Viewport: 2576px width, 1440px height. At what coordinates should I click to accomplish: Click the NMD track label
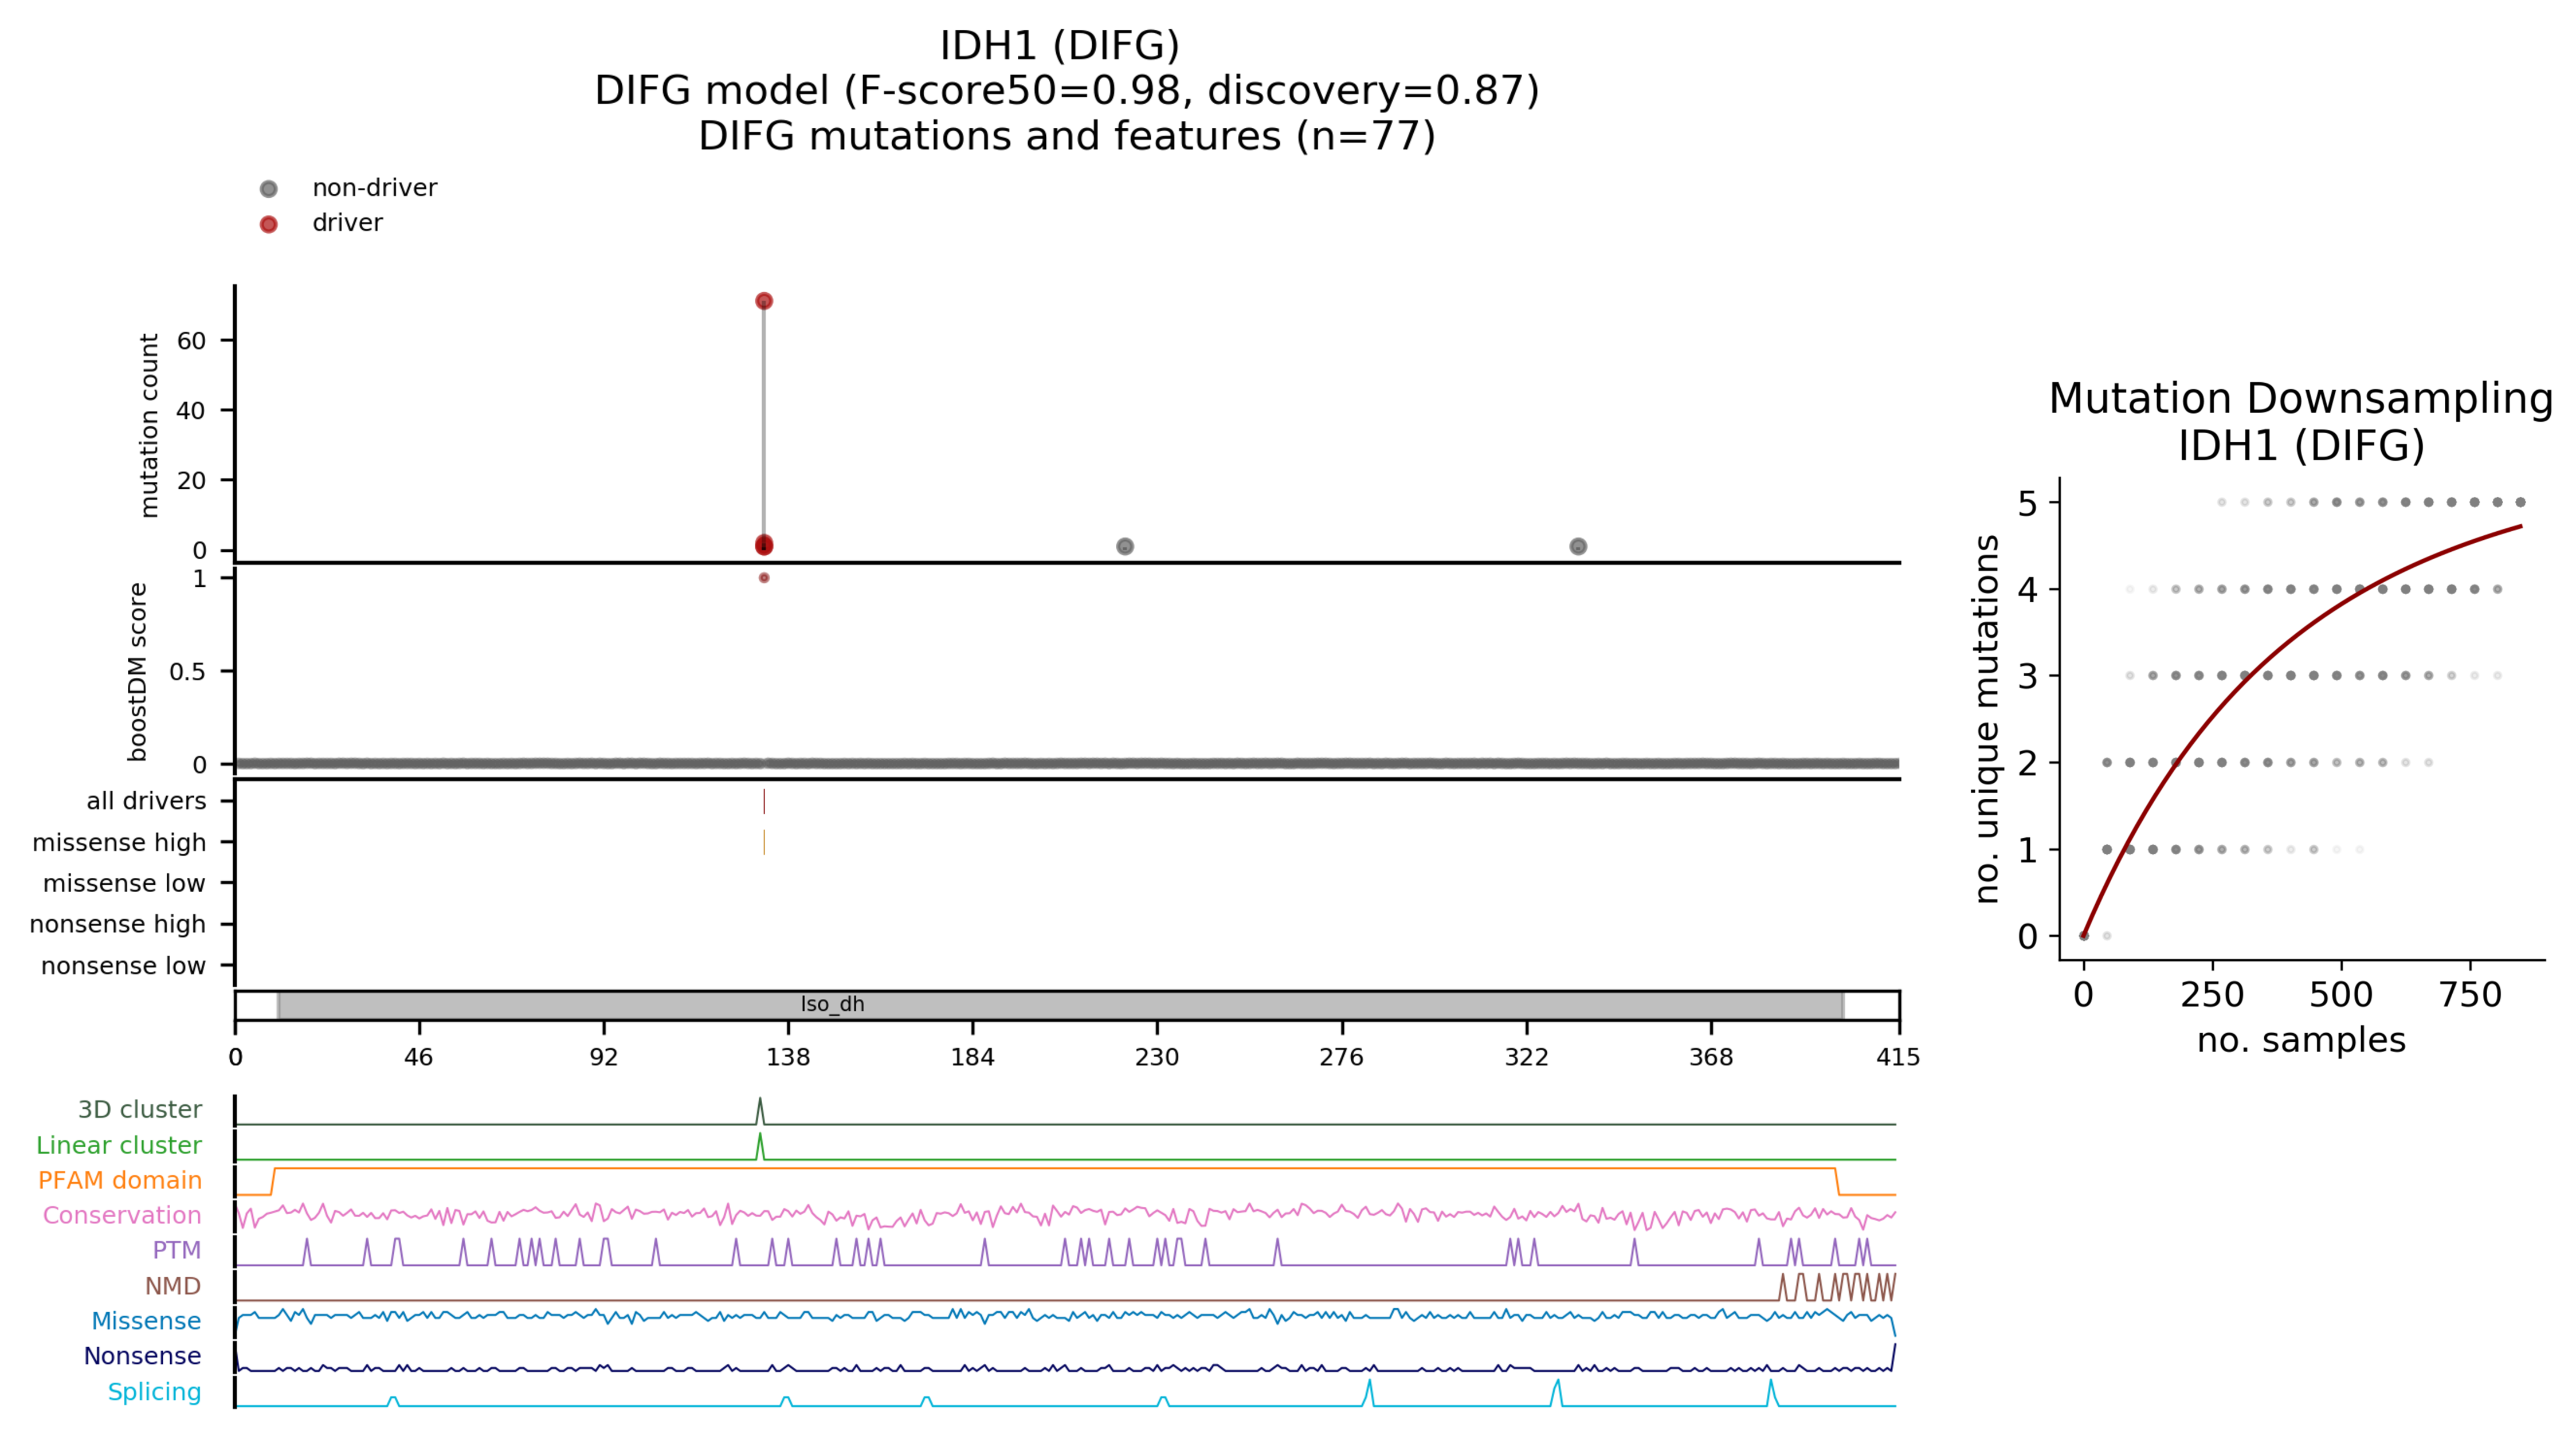tap(173, 1286)
